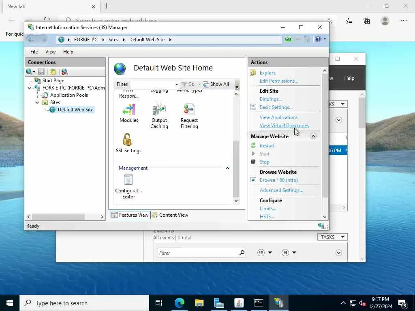This screenshot has height=311, width=415.
Task: Click the Delete Connection icon in Connections toolbar
Action: tap(64, 72)
